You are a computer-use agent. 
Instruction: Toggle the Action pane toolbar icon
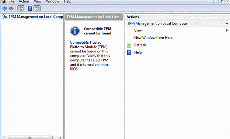click(37, 8)
